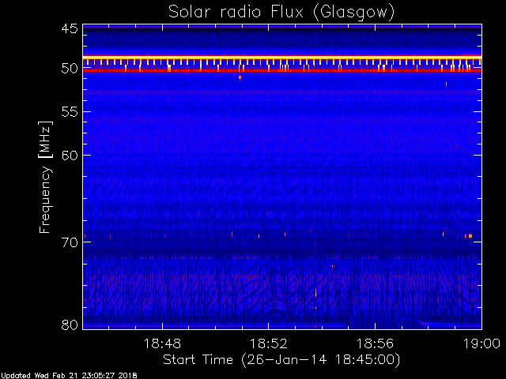506x379 pixels.
Task: Click the 19:00 time axis label
Action: point(481,343)
